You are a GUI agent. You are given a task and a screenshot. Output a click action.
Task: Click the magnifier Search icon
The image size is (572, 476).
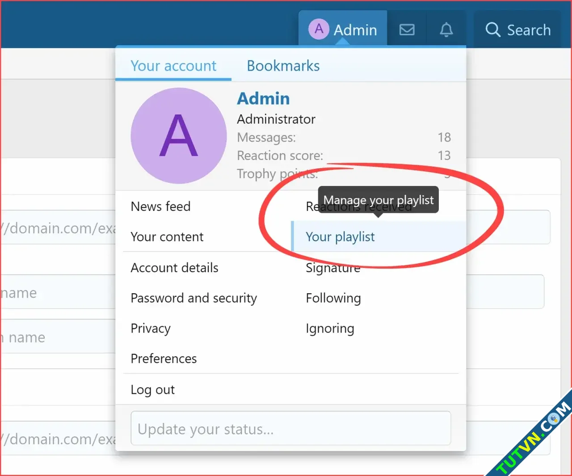492,30
